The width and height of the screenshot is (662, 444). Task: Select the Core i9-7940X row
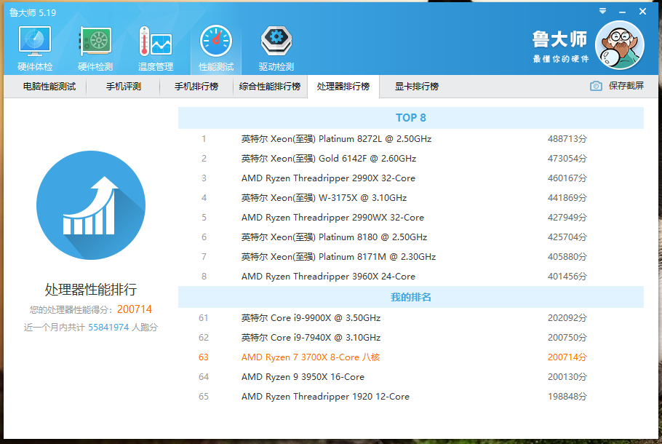[x=411, y=338]
